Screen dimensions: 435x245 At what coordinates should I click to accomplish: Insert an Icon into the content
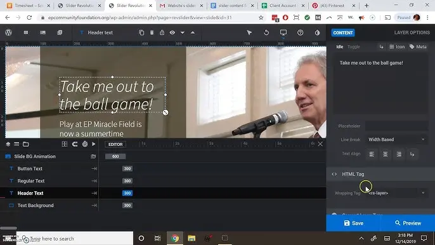point(397,47)
